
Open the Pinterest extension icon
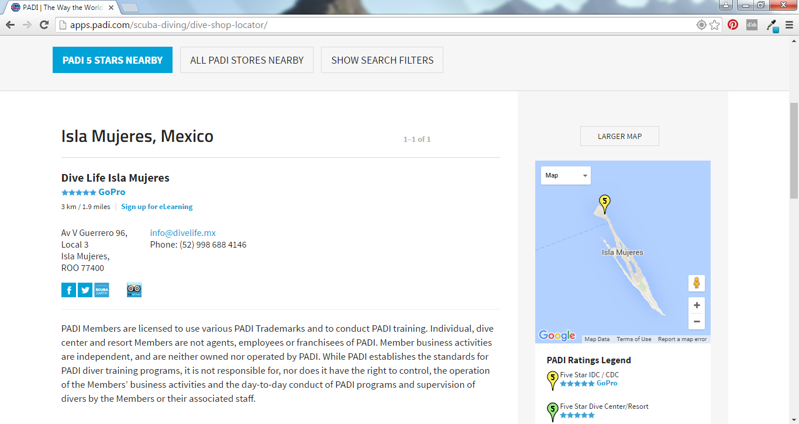point(733,25)
